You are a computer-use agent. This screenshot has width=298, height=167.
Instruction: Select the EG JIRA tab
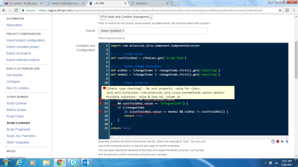tap(108, 3)
